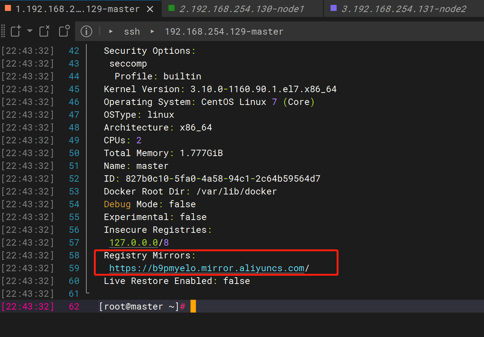Close the 129-master session tab

pos(150,9)
